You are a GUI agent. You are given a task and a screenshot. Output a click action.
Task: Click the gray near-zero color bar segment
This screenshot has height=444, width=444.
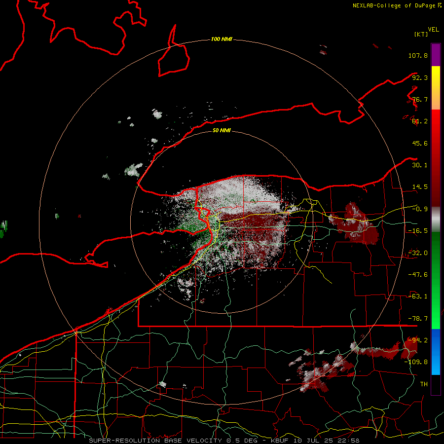tap(436, 219)
